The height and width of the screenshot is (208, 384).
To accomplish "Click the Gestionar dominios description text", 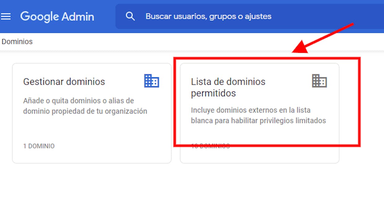I will 85,106.
